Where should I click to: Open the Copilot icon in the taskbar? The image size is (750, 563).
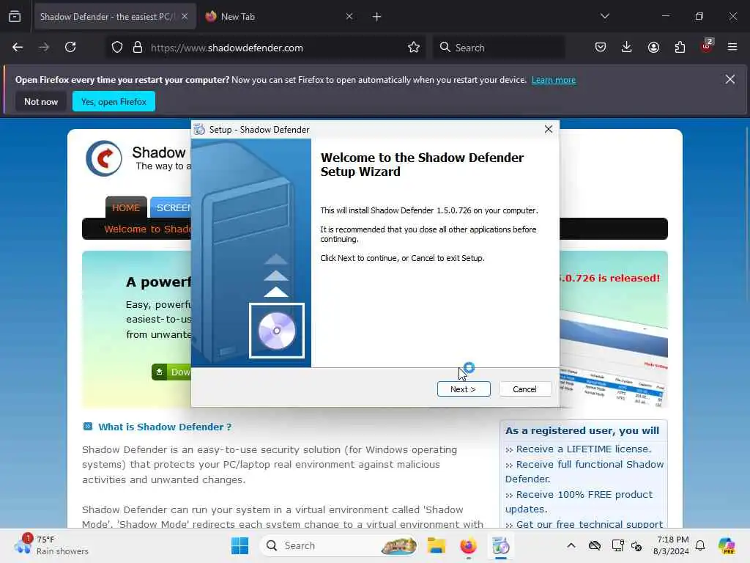pyautogui.click(x=727, y=545)
